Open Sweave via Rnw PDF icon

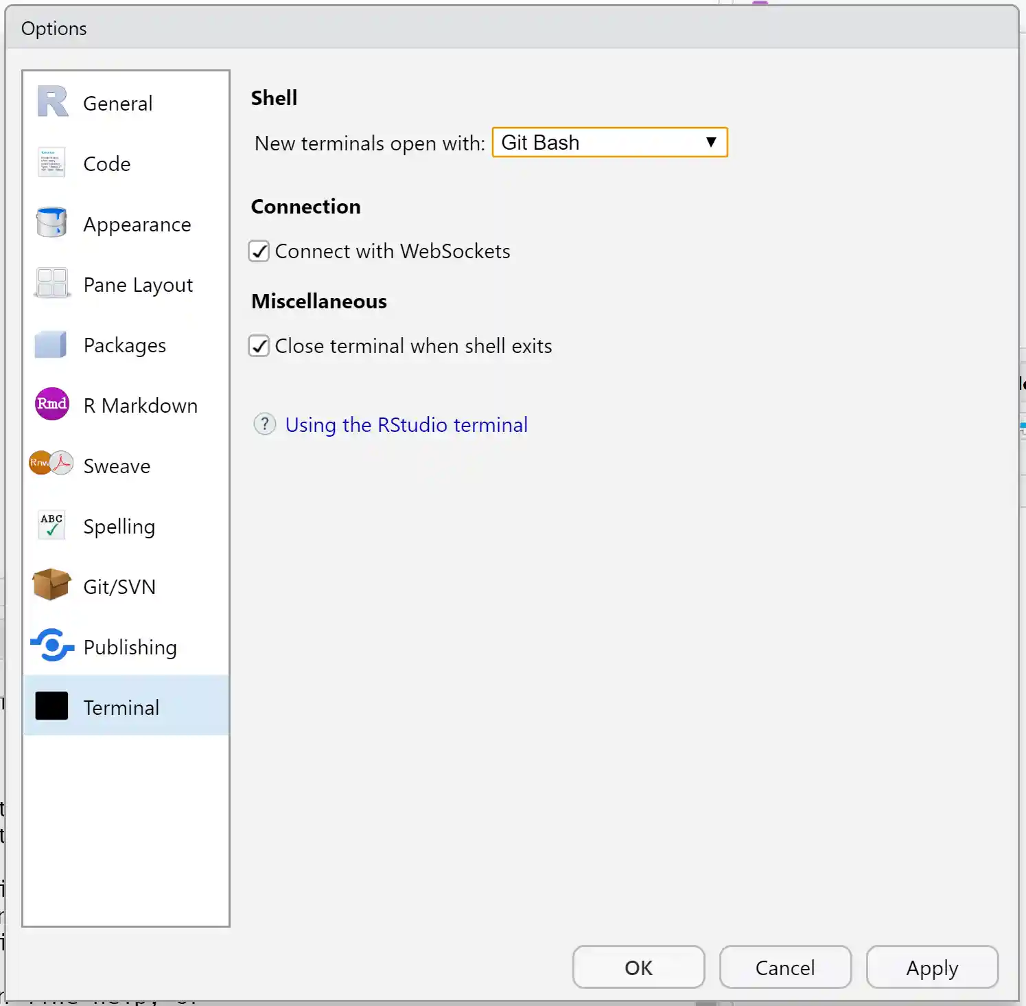[x=51, y=464]
